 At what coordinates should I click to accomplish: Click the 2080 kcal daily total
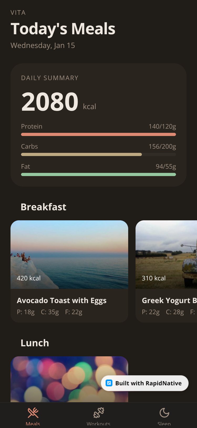point(59,102)
